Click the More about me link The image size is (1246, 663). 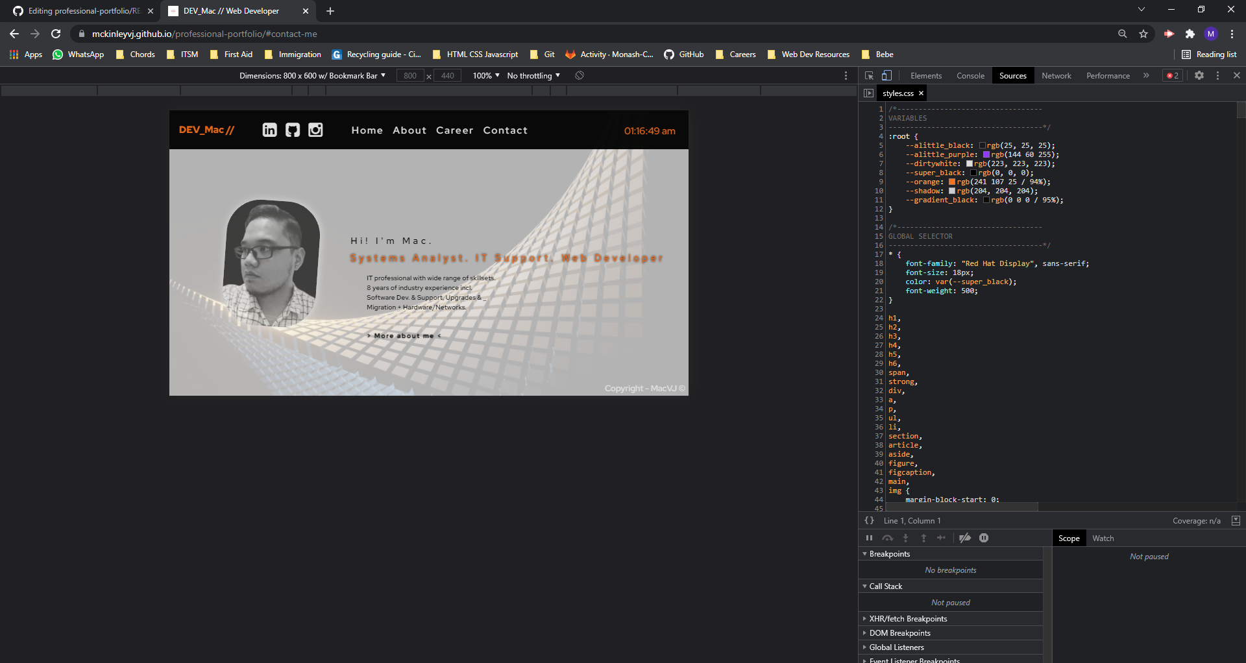[404, 336]
